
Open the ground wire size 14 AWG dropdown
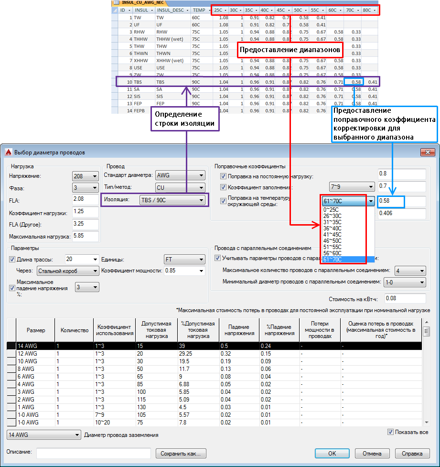pyautogui.click(x=43, y=435)
